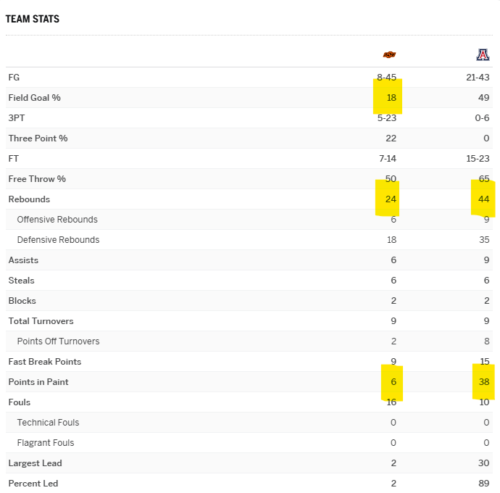Click the highlighted 44 rebounds value
The height and width of the screenshot is (493, 500).
click(483, 199)
